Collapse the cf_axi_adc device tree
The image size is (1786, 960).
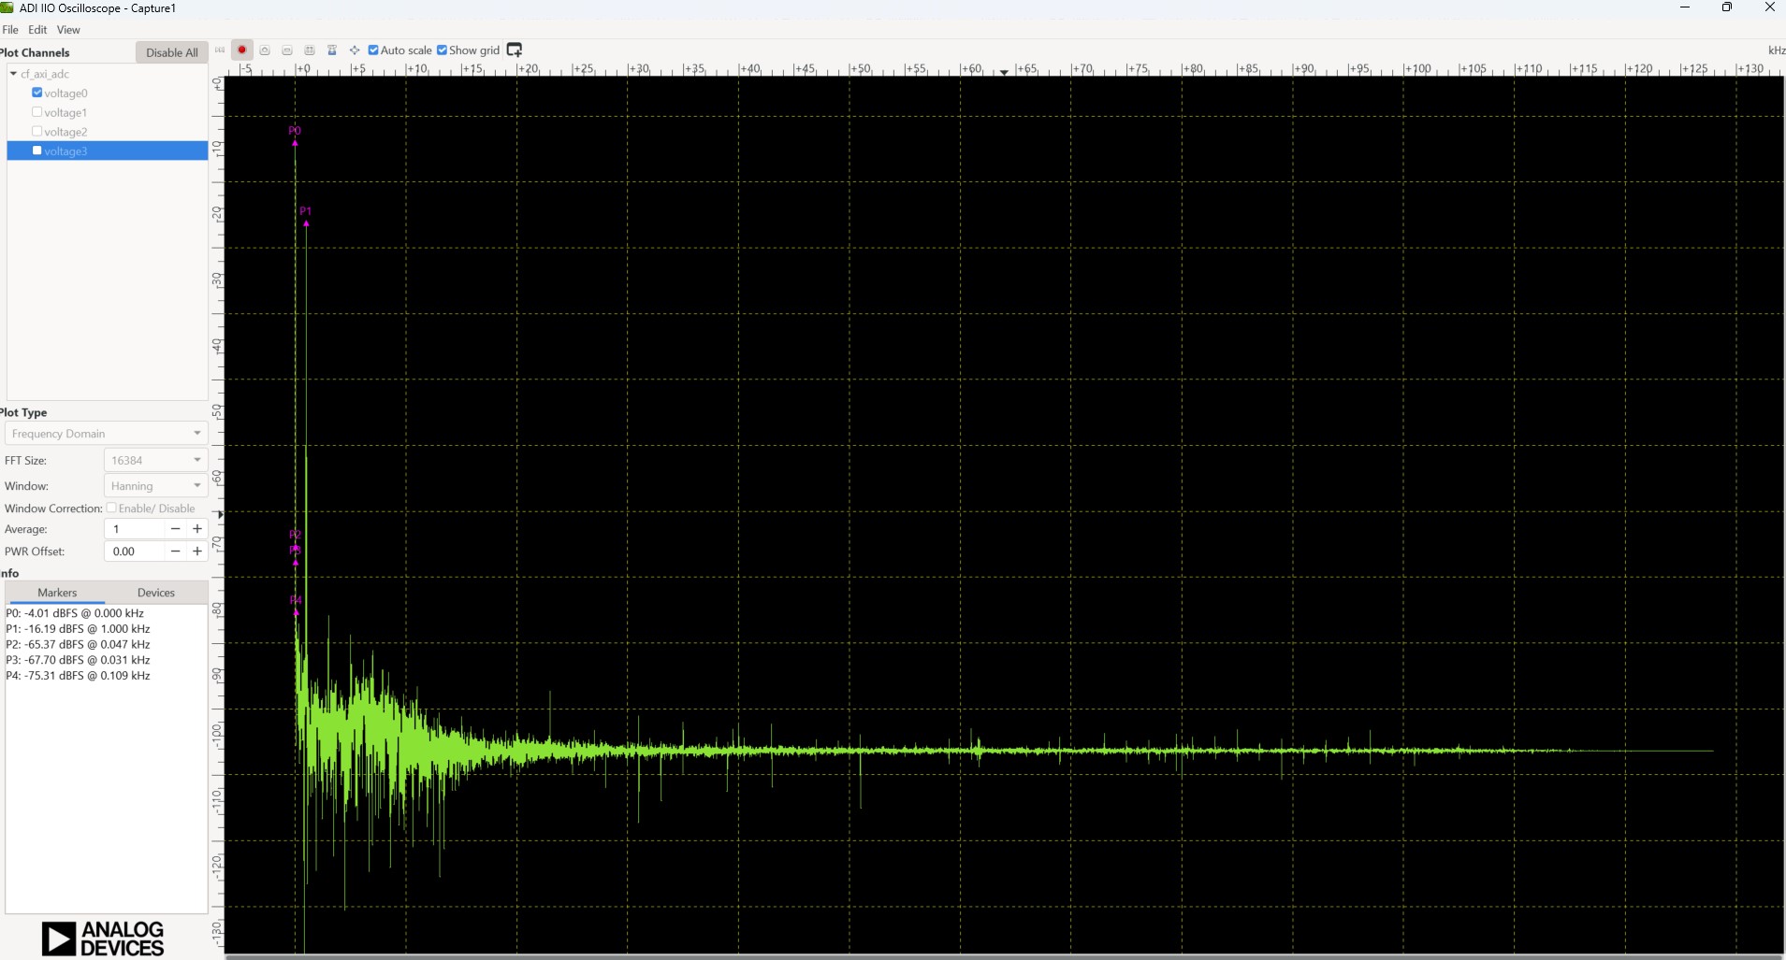(x=13, y=74)
